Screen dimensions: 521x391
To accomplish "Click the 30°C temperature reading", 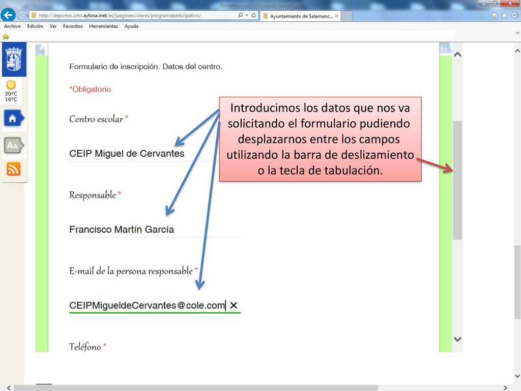I will [x=11, y=94].
